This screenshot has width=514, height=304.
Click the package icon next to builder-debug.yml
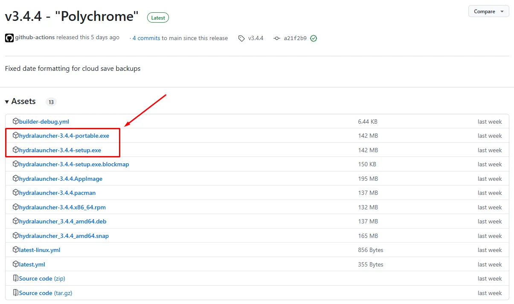(16, 122)
